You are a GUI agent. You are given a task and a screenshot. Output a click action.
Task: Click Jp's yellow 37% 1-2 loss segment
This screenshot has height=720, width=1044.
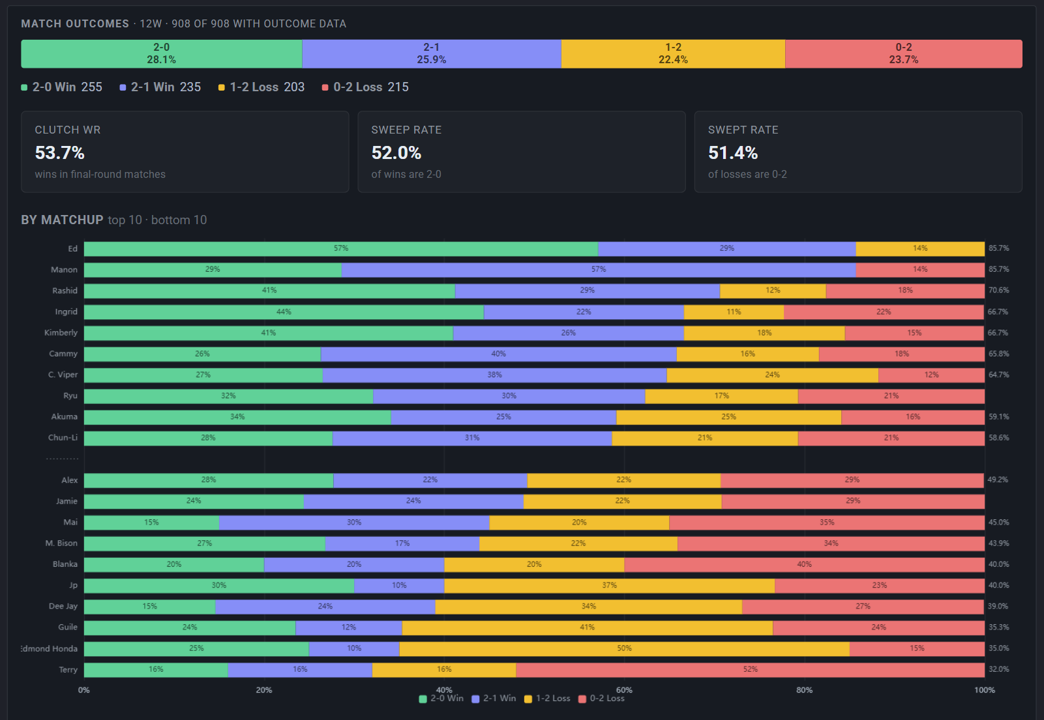pyautogui.click(x=610, y=585)
